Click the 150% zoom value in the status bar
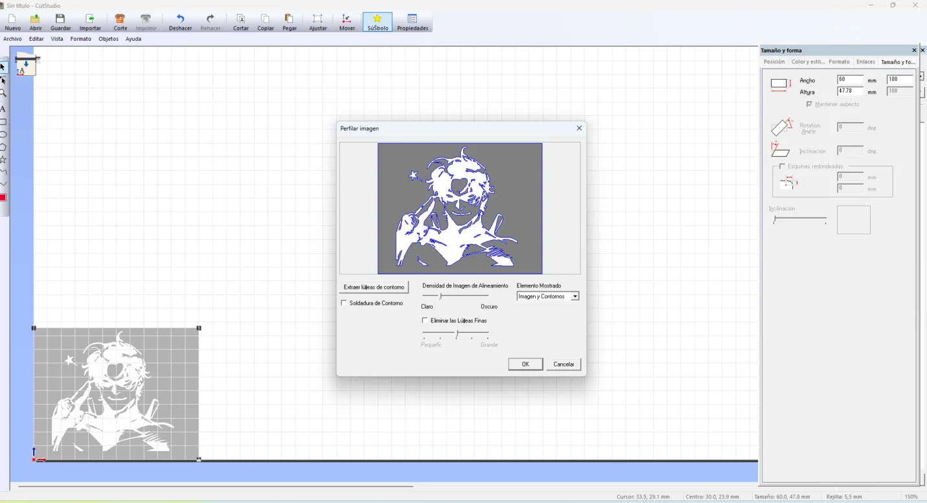This screenshot has width=927, height=503. click(x=911, y=497)
